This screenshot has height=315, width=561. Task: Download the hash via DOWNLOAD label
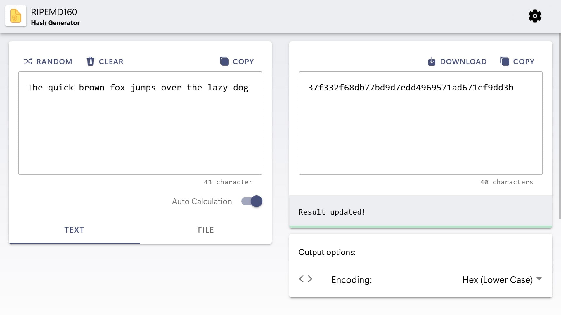coord(463,62)
